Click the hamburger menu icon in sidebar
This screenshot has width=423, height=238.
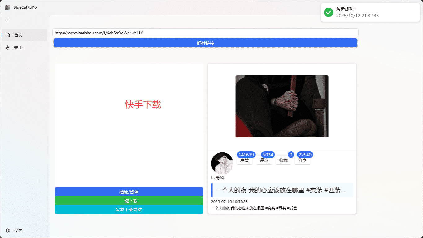pyautogui.click(x=7, y=21)
